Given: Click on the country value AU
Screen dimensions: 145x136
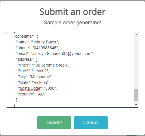Looking at the screenshot, I should point(41,94).
